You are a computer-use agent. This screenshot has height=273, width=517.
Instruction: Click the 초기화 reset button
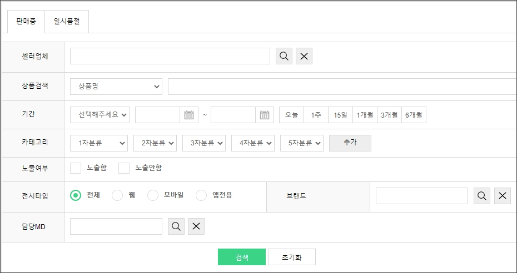(x=291, y=257)
